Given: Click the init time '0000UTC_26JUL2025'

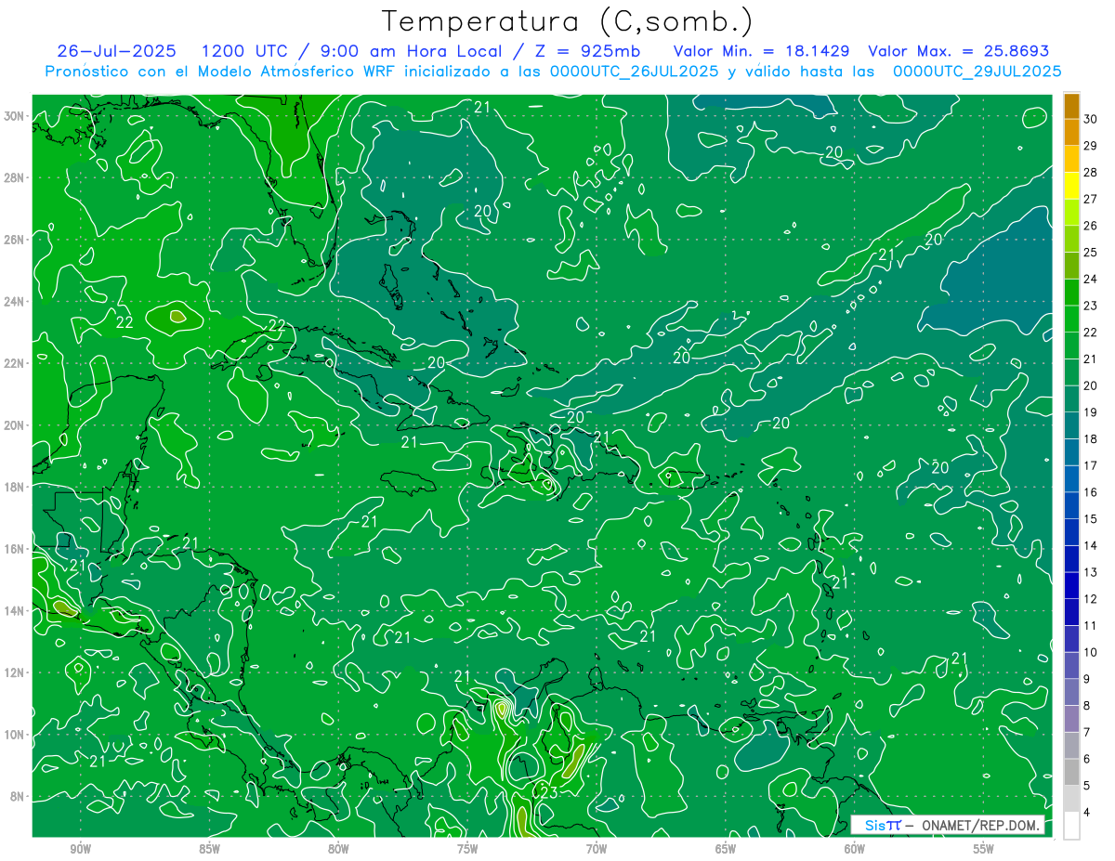Looking at the screenshot, I should [634, 72].
